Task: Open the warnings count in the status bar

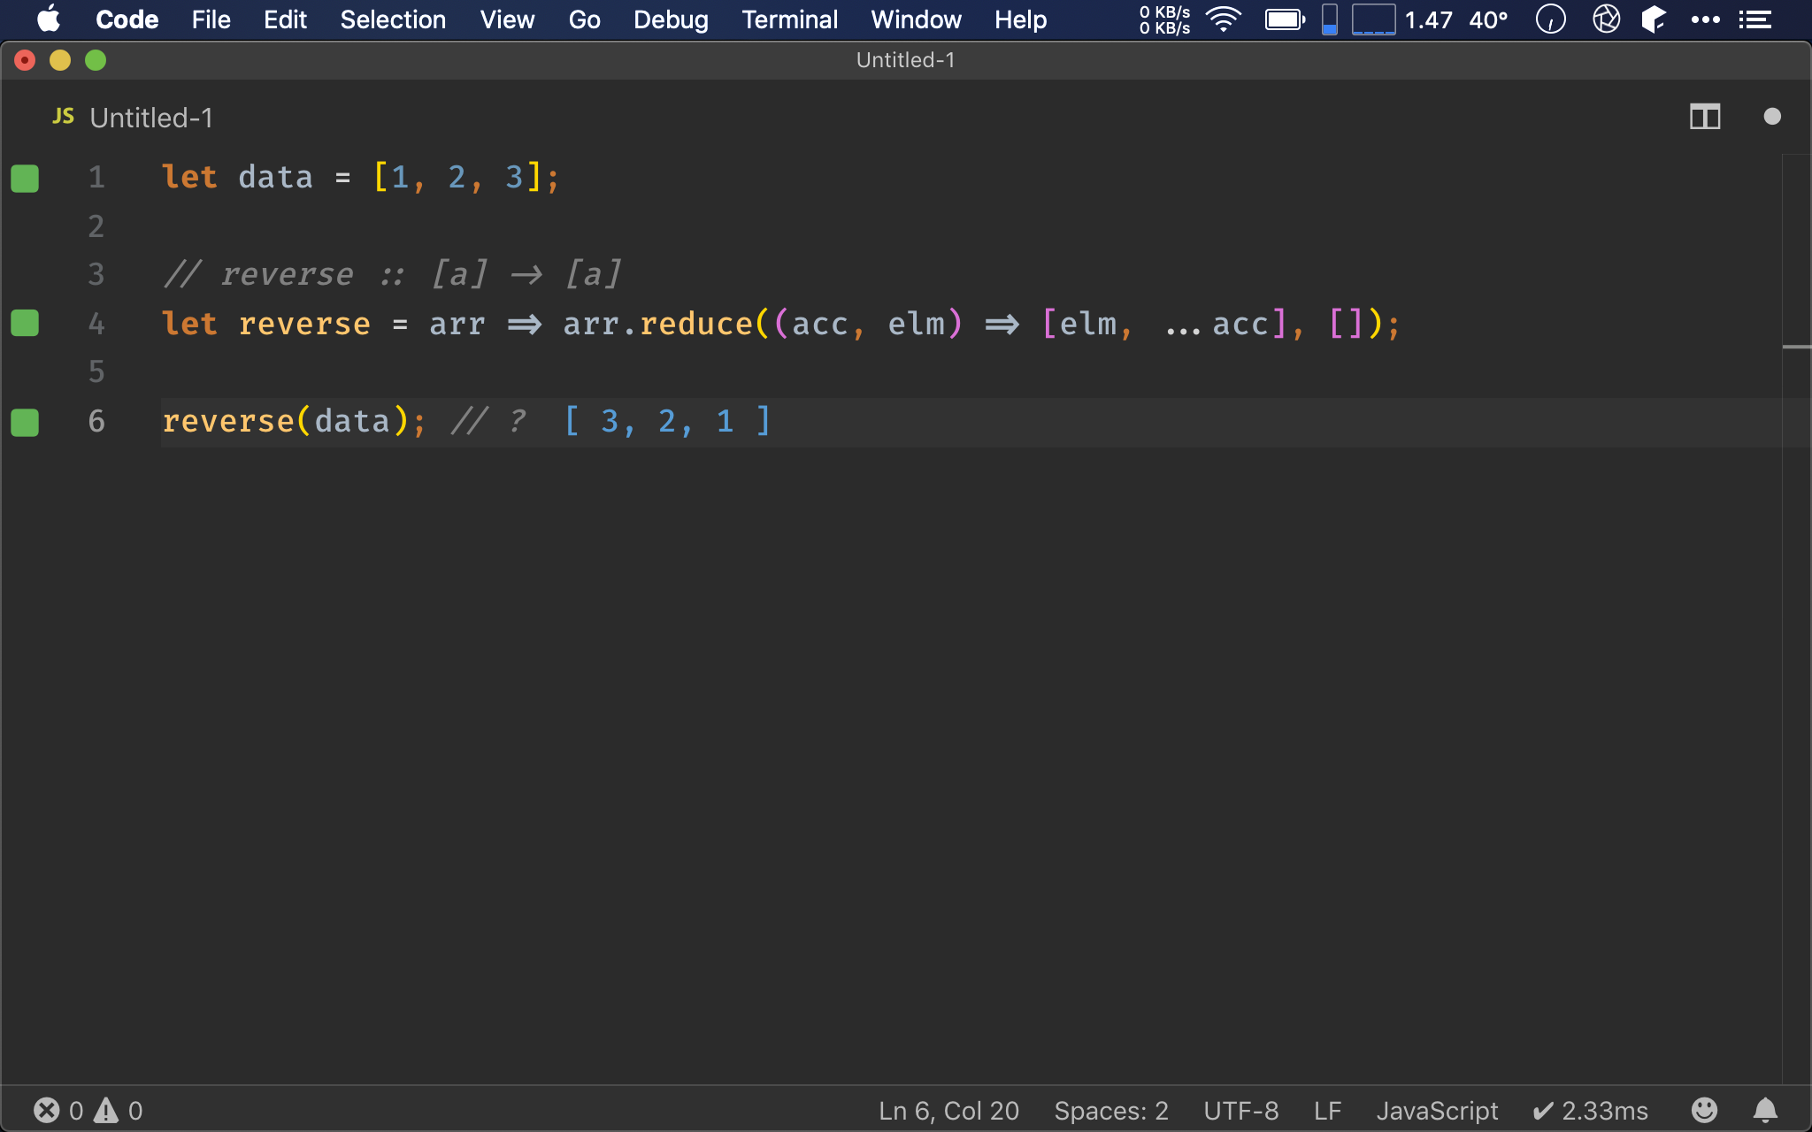Action: coord(119,1111)
